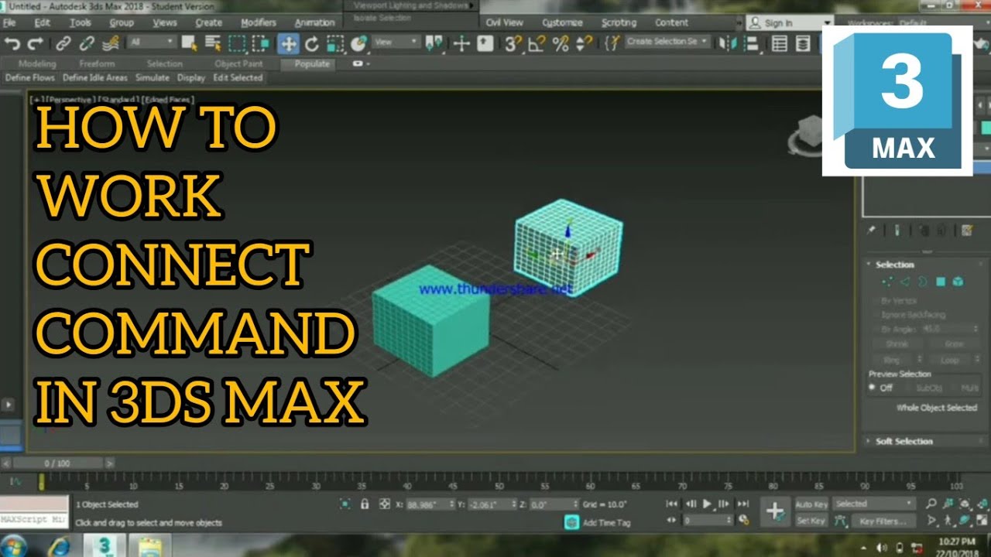The width and height of the screenshot is (991, 557).
Task: Click the pin stack icon
Action: [x=871, y=230]
